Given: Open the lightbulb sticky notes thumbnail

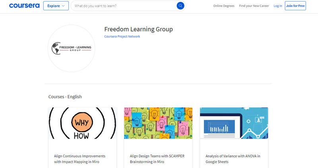Looking at the screenshot, I should [x=158, y=123].
